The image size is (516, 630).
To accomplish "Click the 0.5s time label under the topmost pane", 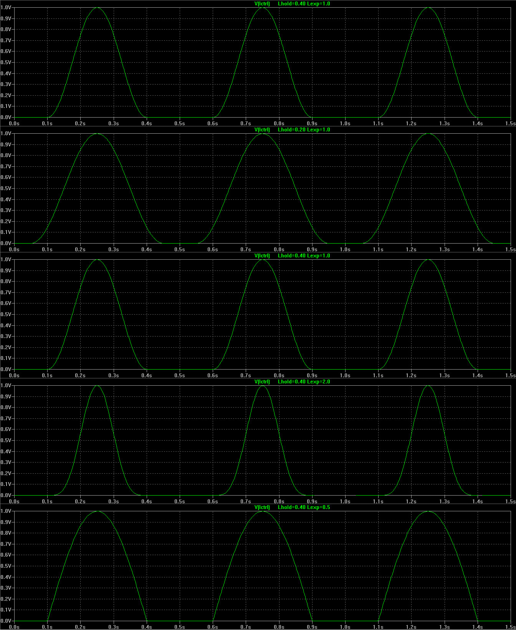I will coord(180,123).
